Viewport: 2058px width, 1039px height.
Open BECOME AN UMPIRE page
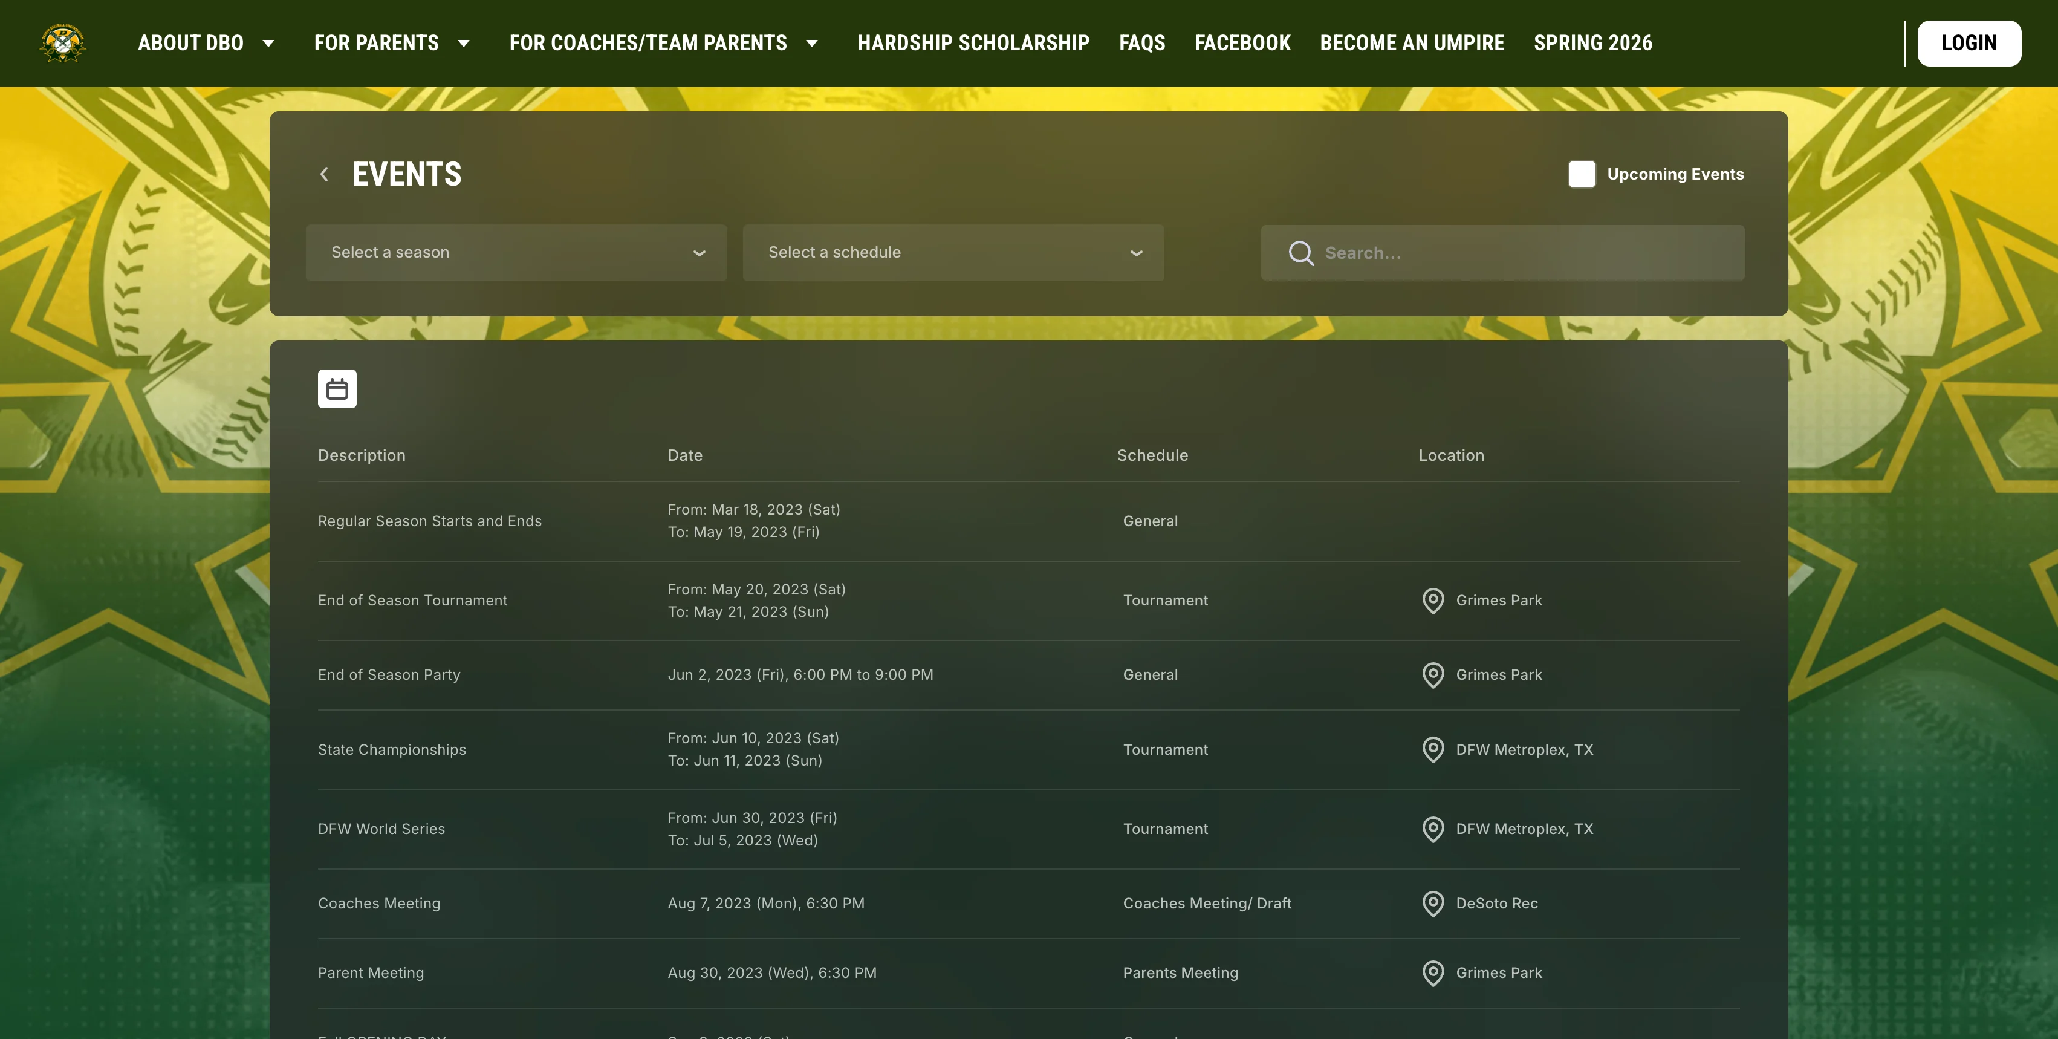1412,43
